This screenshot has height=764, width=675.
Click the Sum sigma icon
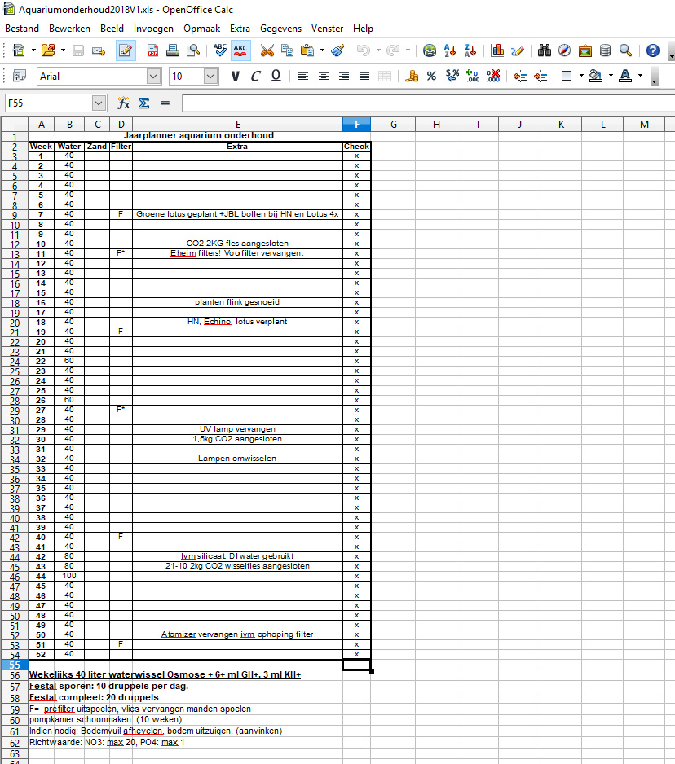point(143,103)
